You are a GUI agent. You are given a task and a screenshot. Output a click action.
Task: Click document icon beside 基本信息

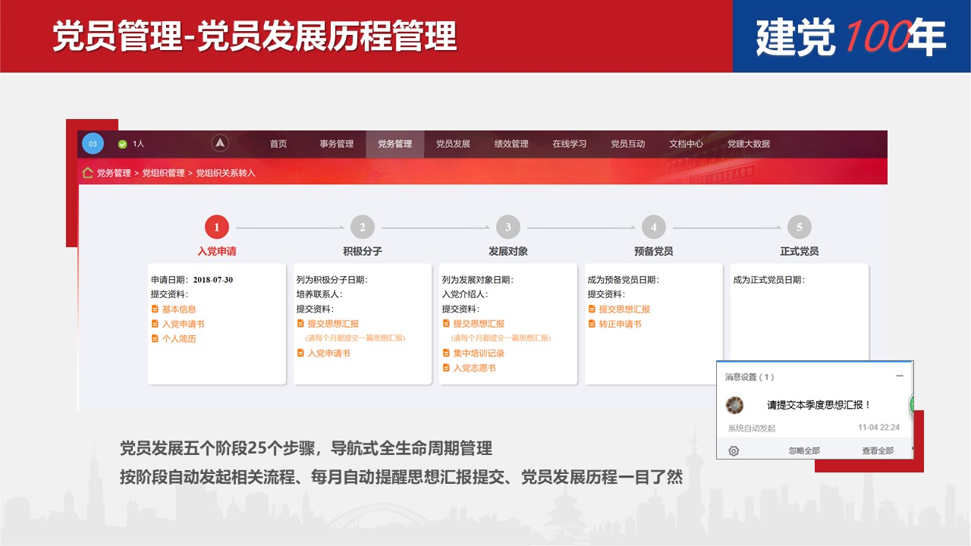155,309
